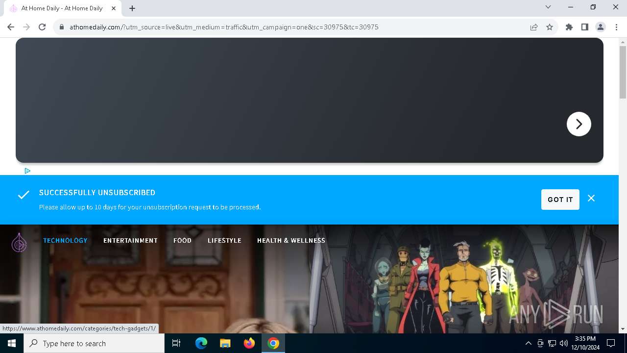Image resolution: width=627 pixels, height=353 pixels.
Task: Open the clock showing 3:35 PM
Action: tap(585, 343)
